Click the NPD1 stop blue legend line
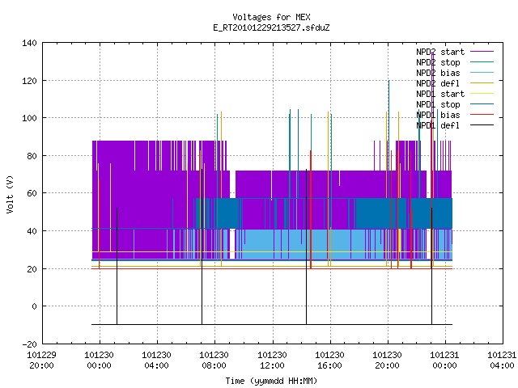 click(482, 104)
